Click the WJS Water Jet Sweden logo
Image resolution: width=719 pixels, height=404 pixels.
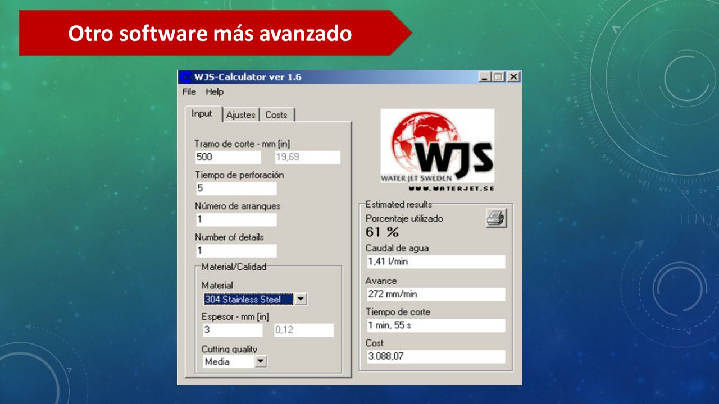[x=438, y=147]
